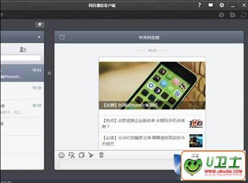Select the screenshot scissors tool
This screenshot has width=248, height=183.
(x=72, y=155)
